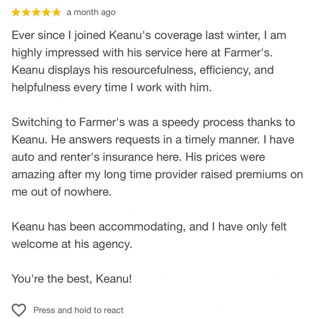
Task: Click the word 'helpfulness' in the review
Action: pyautogui.click(x=43, y=88)
